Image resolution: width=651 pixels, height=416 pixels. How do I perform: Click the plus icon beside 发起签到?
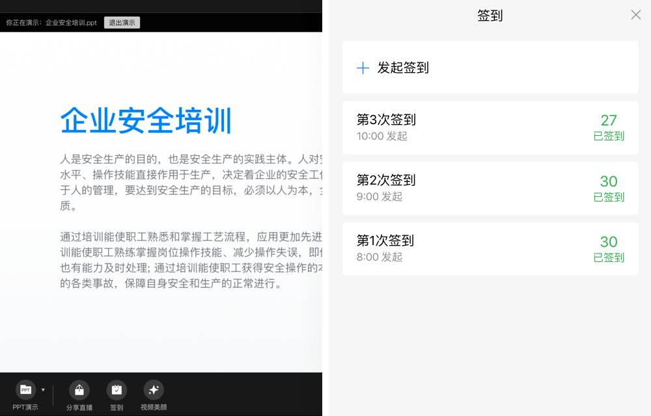(x=363, y=68)
